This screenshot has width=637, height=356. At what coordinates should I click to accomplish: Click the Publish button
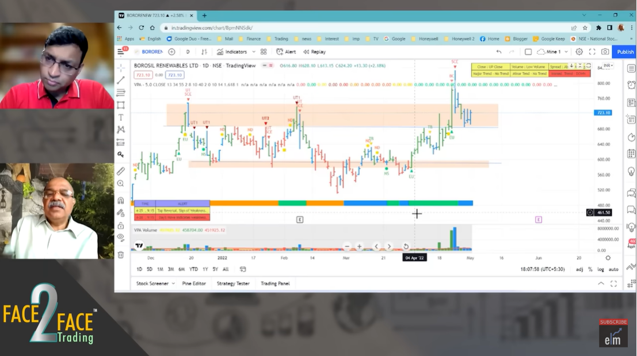[625, 52]
